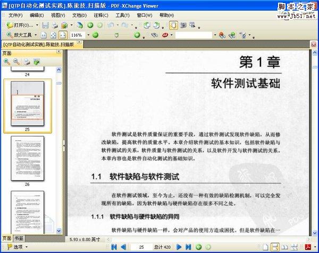
Task: Click the red OCR/search icon
Action: pos(165,35)
